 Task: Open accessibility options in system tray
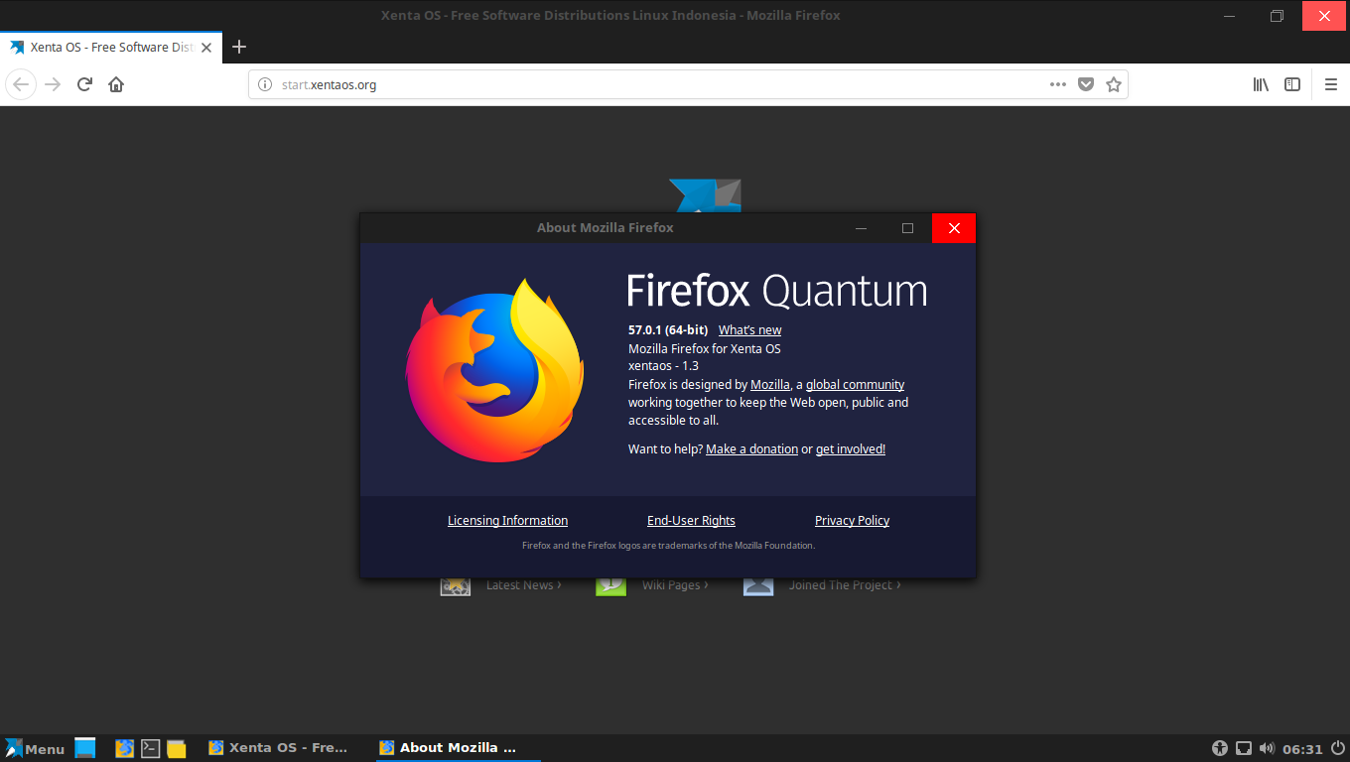1220,748
